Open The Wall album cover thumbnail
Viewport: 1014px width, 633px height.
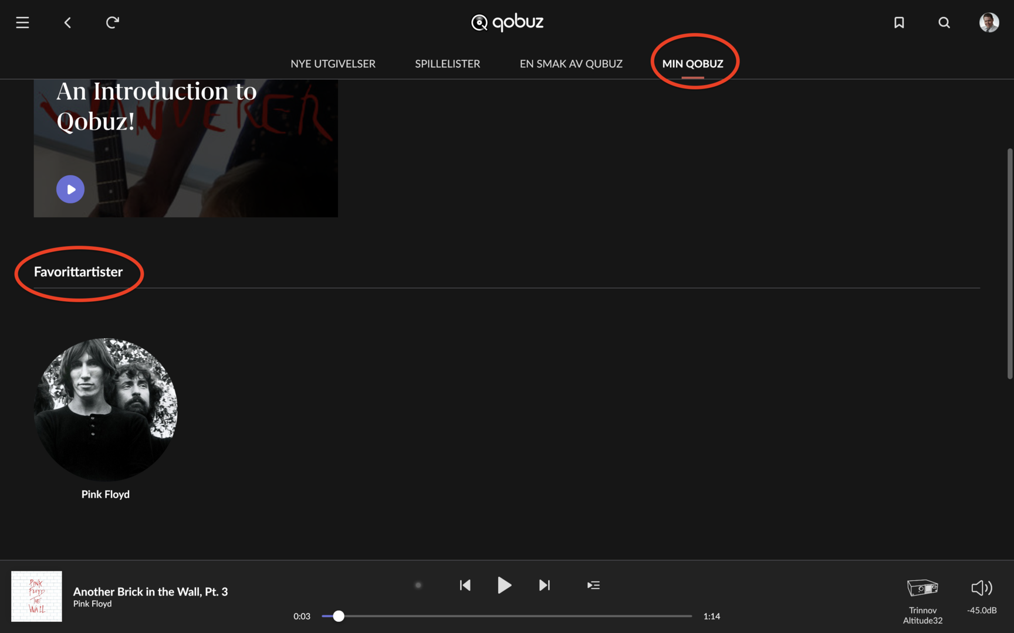pos(36,596)
